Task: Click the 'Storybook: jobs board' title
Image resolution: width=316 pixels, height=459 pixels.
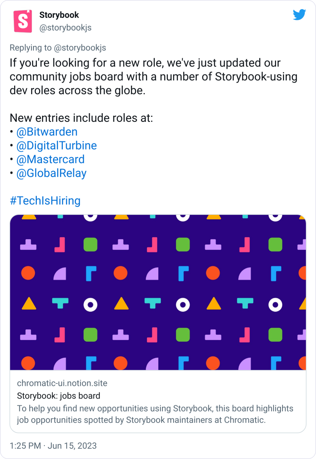Action: point(58,396)
